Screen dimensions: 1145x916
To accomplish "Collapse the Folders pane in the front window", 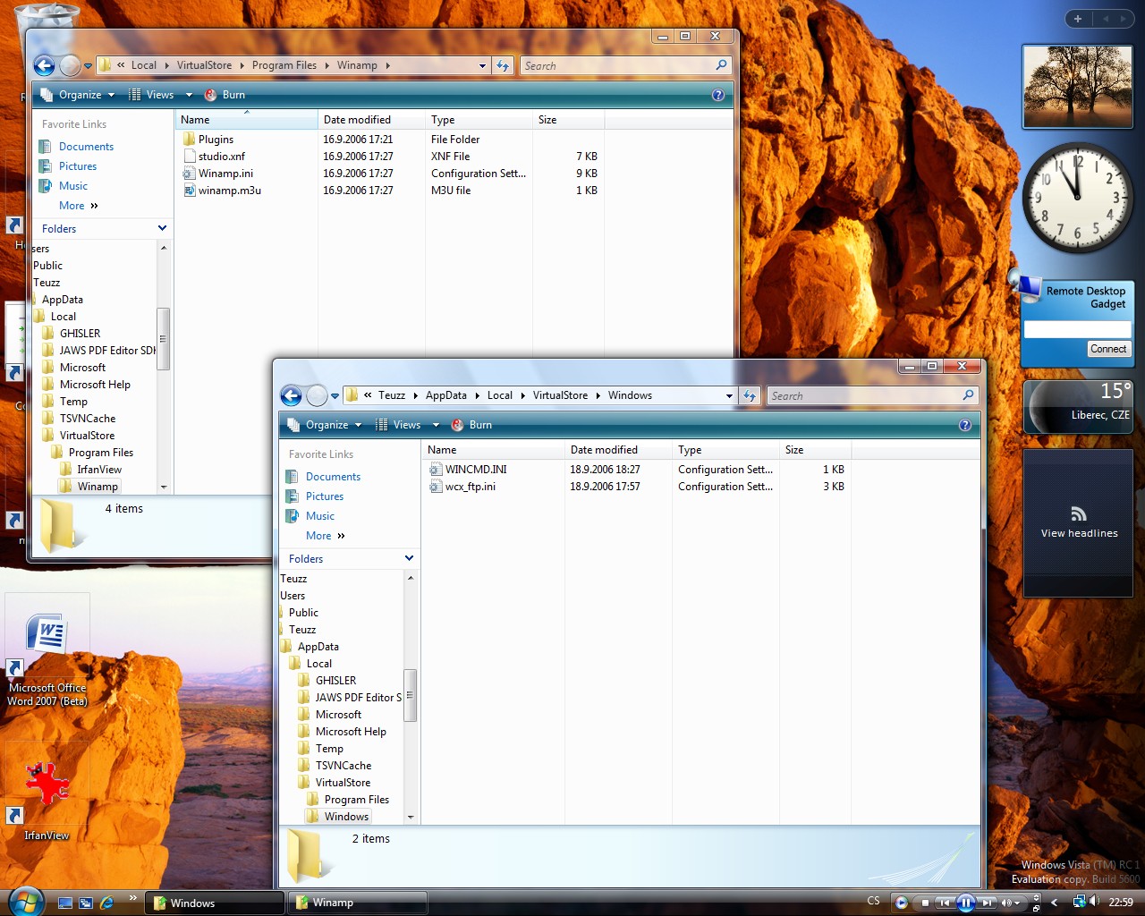I will click(409, 558).
